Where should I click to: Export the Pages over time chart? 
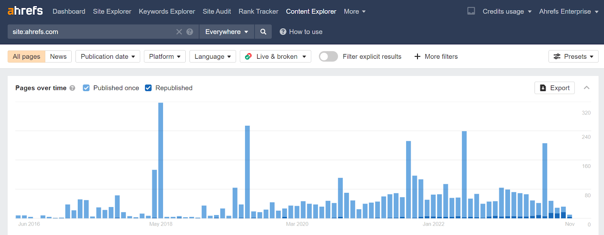click(x=555, y=88)
